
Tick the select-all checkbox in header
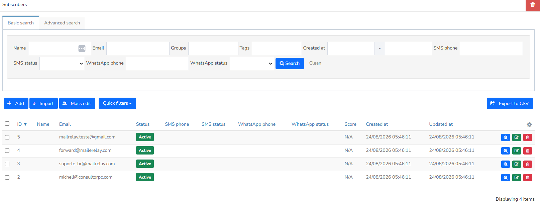click(7, 124)
